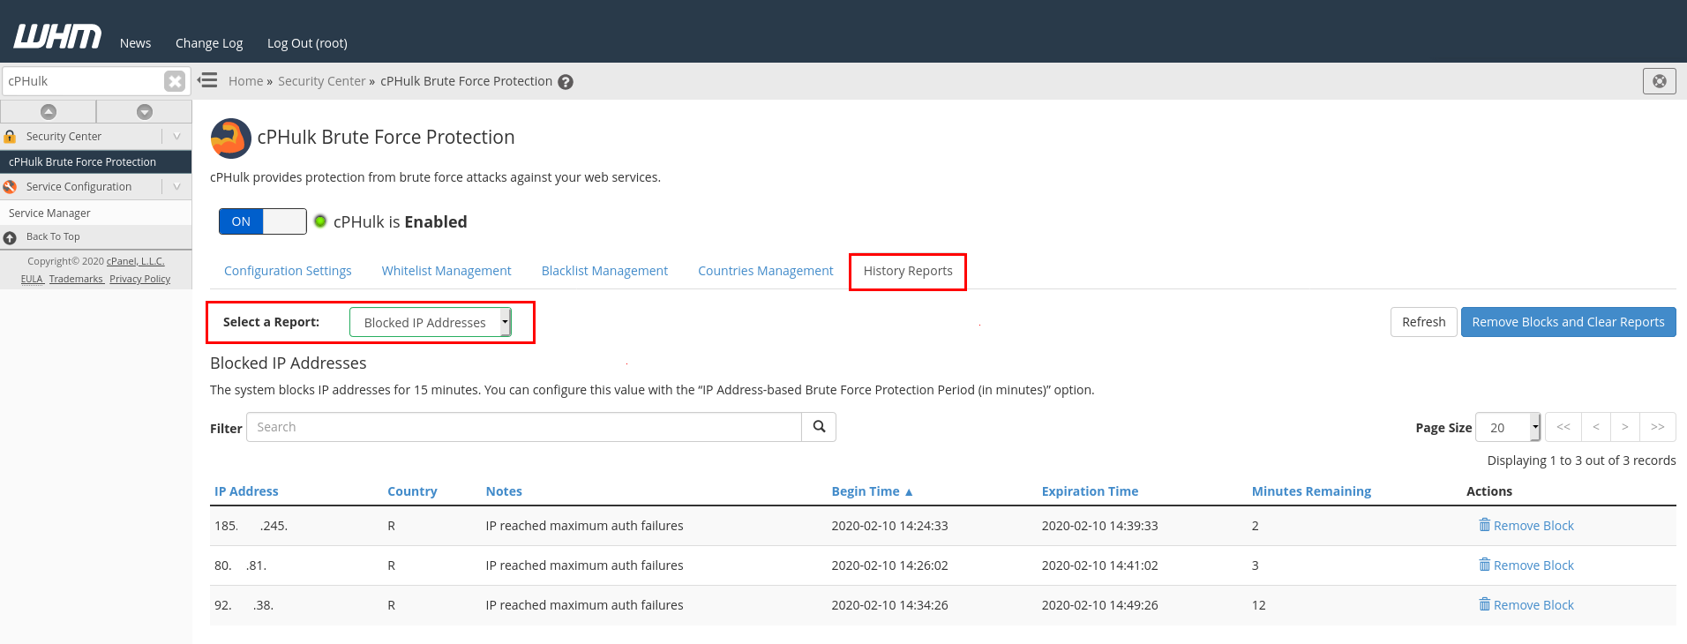Open the cPanel, L.L.C. link

tap(135, 261)
